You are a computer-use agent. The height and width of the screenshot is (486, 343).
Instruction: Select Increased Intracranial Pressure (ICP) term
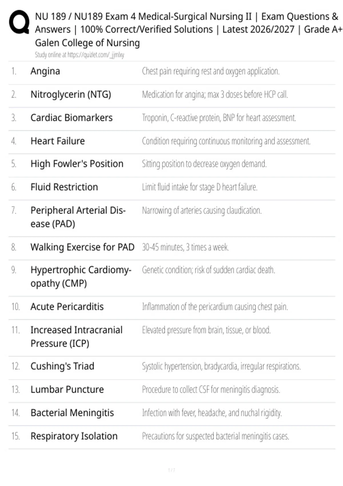click(x=77, y=336)
